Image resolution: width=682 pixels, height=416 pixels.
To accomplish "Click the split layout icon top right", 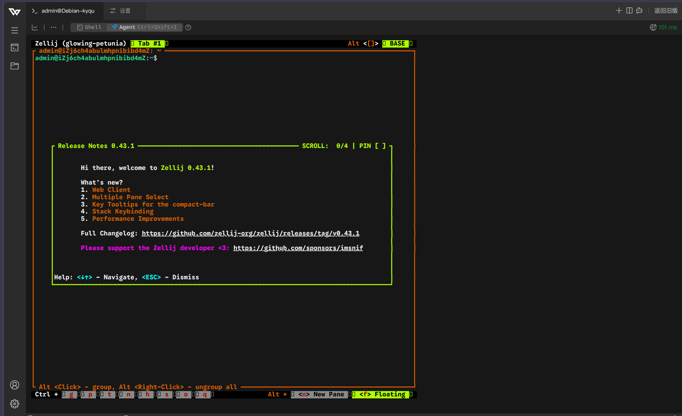I will coord(629,11).
